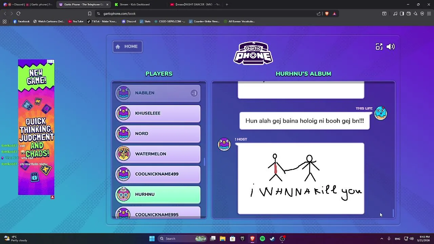Image resolution: width=434 pixels, height=244 pixels.
Task: Click the taskbar Search box
Action: pyautogui.click(x=183, y=239)
